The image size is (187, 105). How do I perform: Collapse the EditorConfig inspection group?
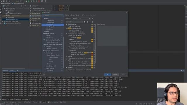click(x=66, y=24)
